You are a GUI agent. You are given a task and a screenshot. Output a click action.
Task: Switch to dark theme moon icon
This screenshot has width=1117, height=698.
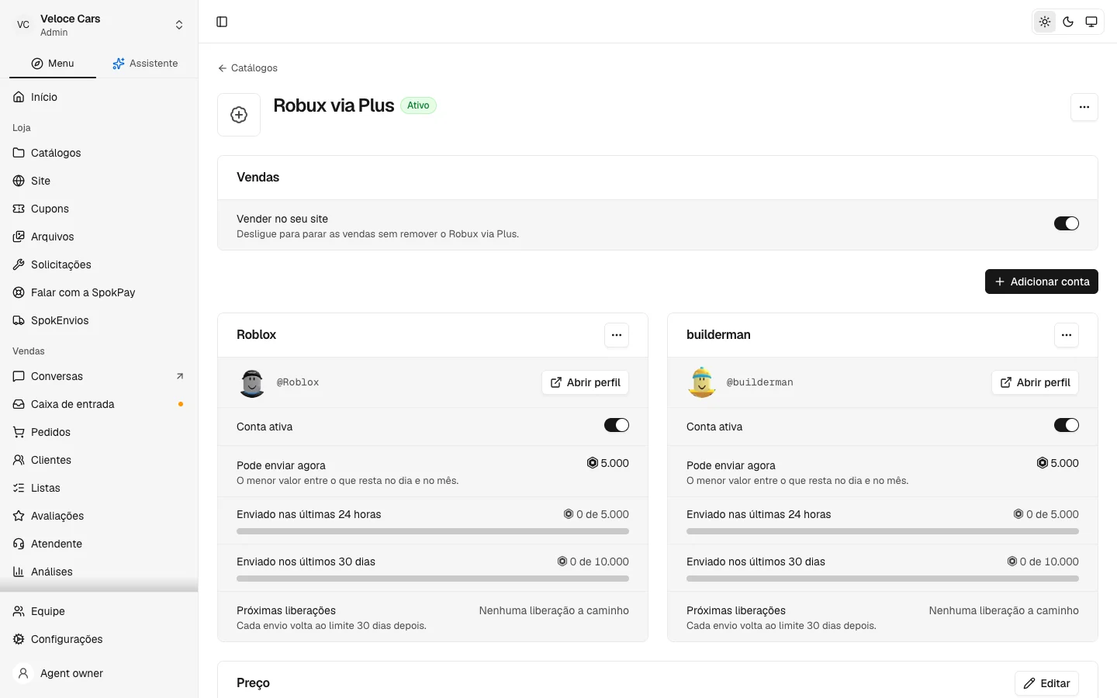click(1068, 22)
